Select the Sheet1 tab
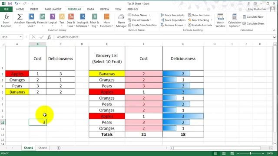The height and width of the screenshot is (156, 278). click(x=29, y=148)
